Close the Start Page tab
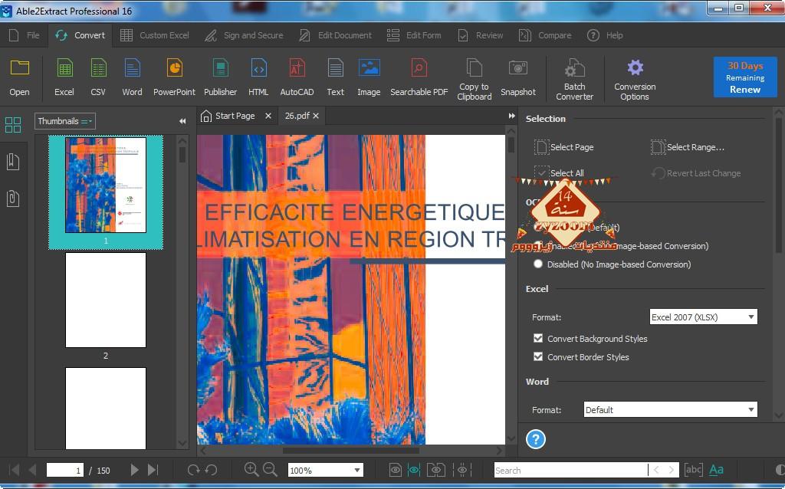This screenshot has width=785, height=489. click(268, 117)
